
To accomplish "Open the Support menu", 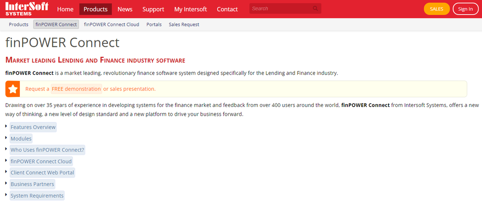I will (x=153, y=9).
